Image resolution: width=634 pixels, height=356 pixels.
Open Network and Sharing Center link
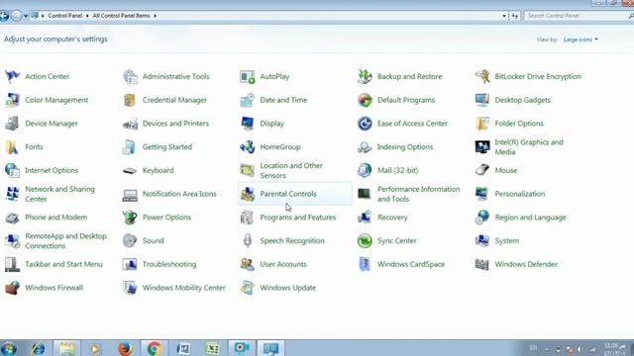click(x=59, y=194)
